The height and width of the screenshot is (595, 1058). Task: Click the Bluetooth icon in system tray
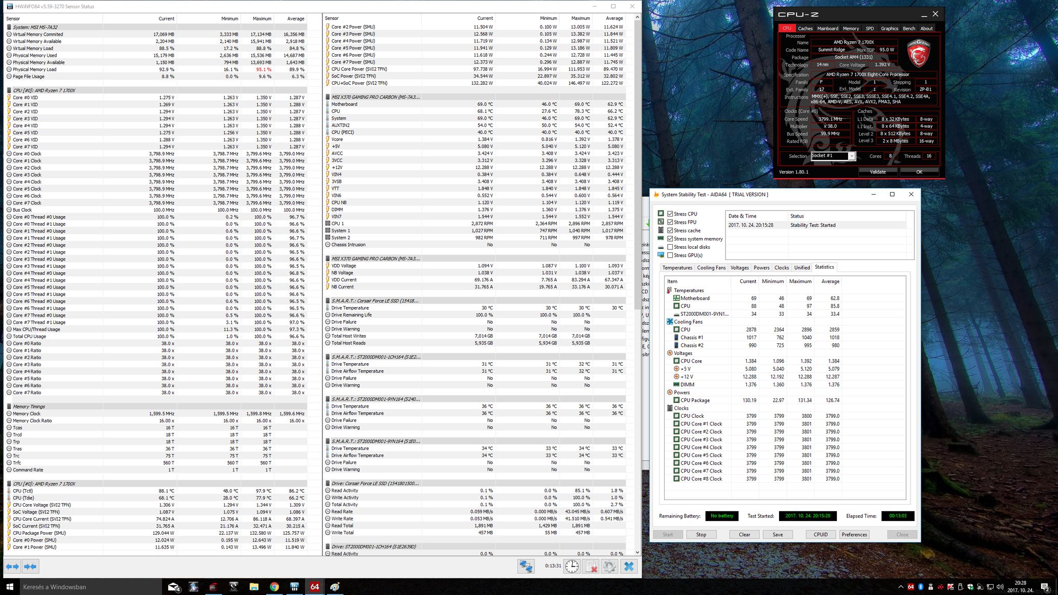tap(921, 587)
